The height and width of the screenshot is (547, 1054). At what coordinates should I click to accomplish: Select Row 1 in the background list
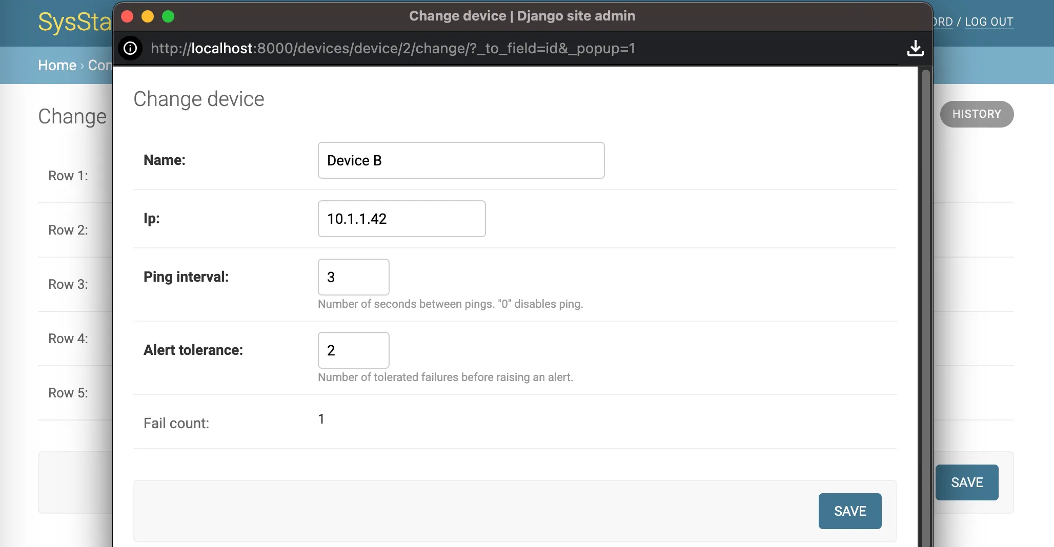pos(68,176)
